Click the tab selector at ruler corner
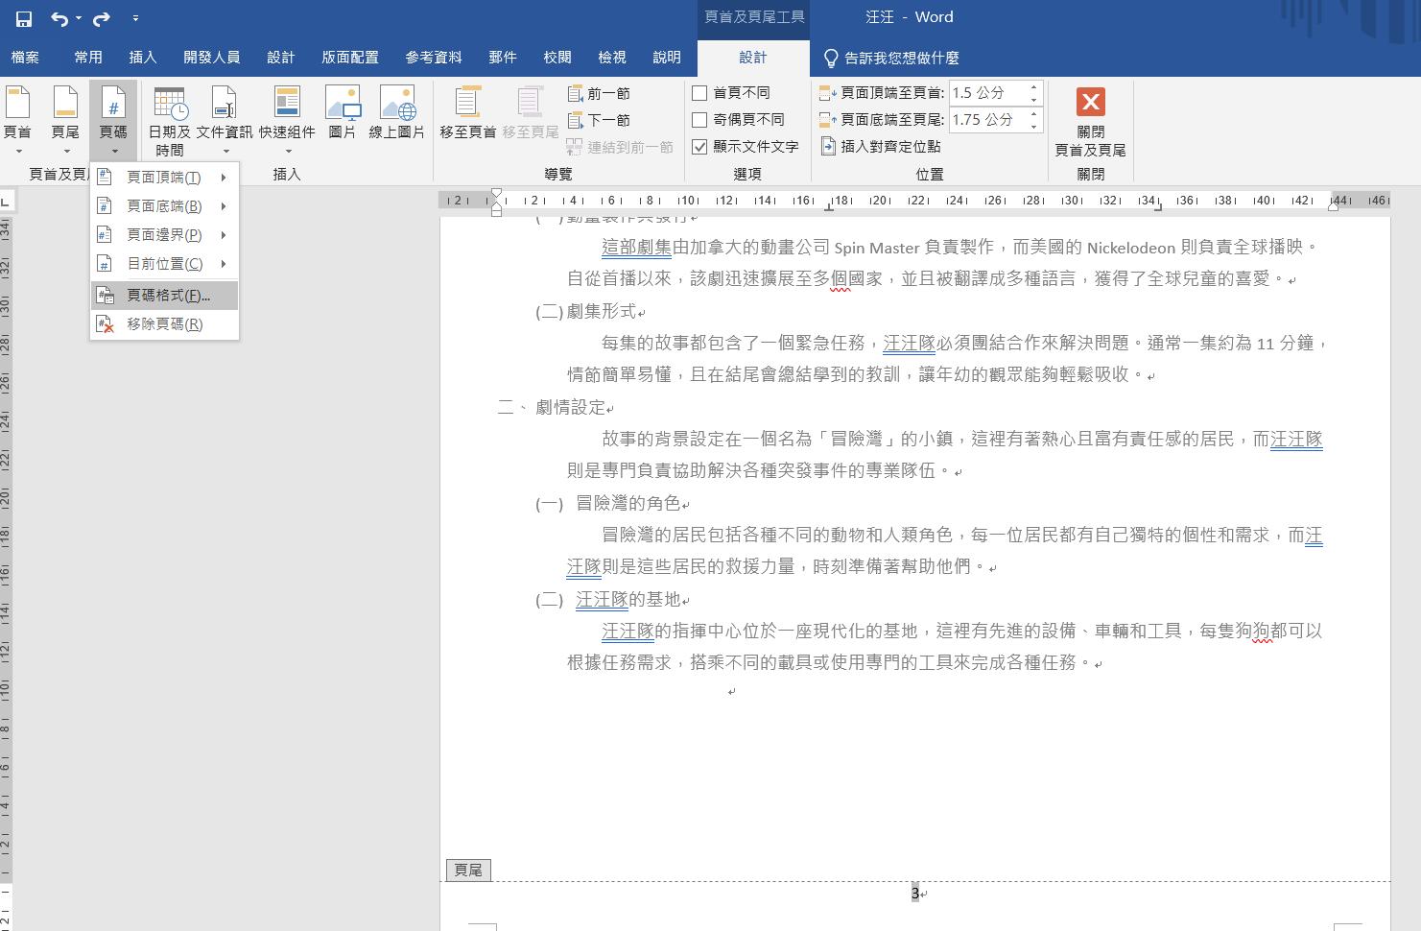The image size is (1421, 931). click(7, 201)
